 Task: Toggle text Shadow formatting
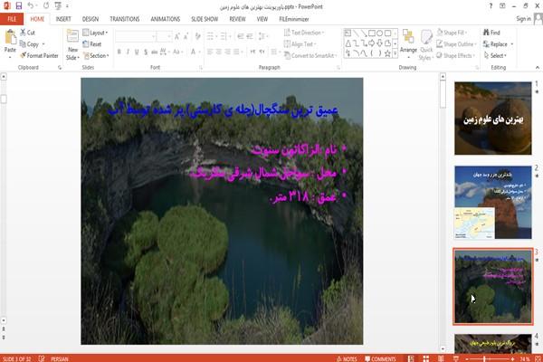click(146, 52)
